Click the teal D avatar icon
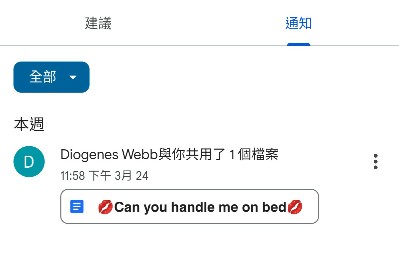This screenshot has width=399, height=268. 29,162
